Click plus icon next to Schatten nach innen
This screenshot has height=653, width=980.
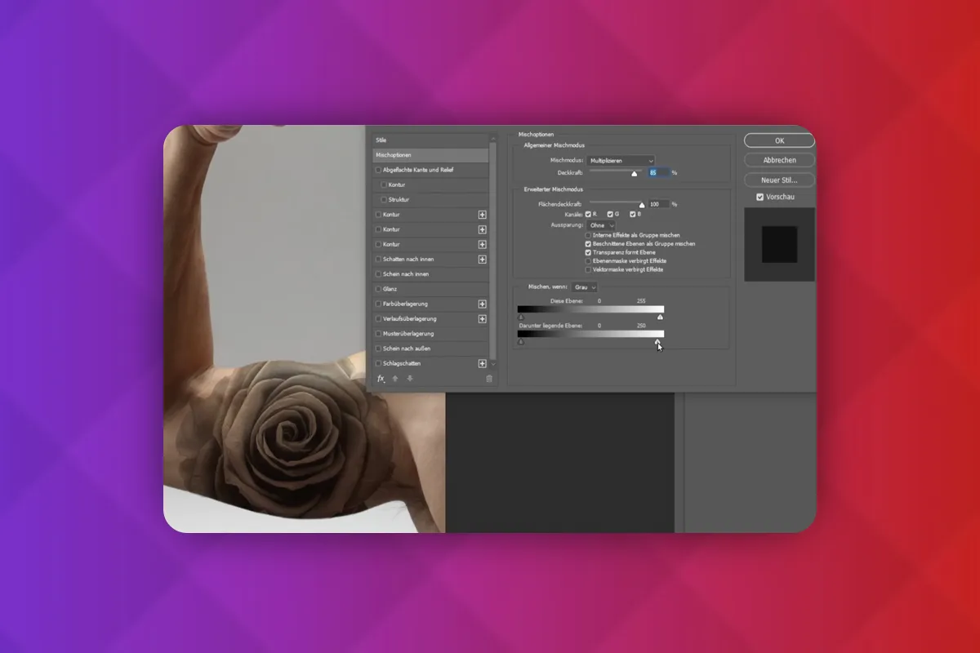pos(482,260)
